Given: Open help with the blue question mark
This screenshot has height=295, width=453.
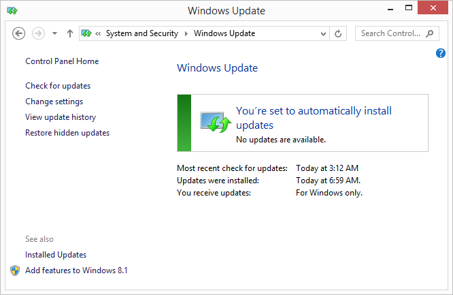Looking at the screenshot, I should 441,53.
